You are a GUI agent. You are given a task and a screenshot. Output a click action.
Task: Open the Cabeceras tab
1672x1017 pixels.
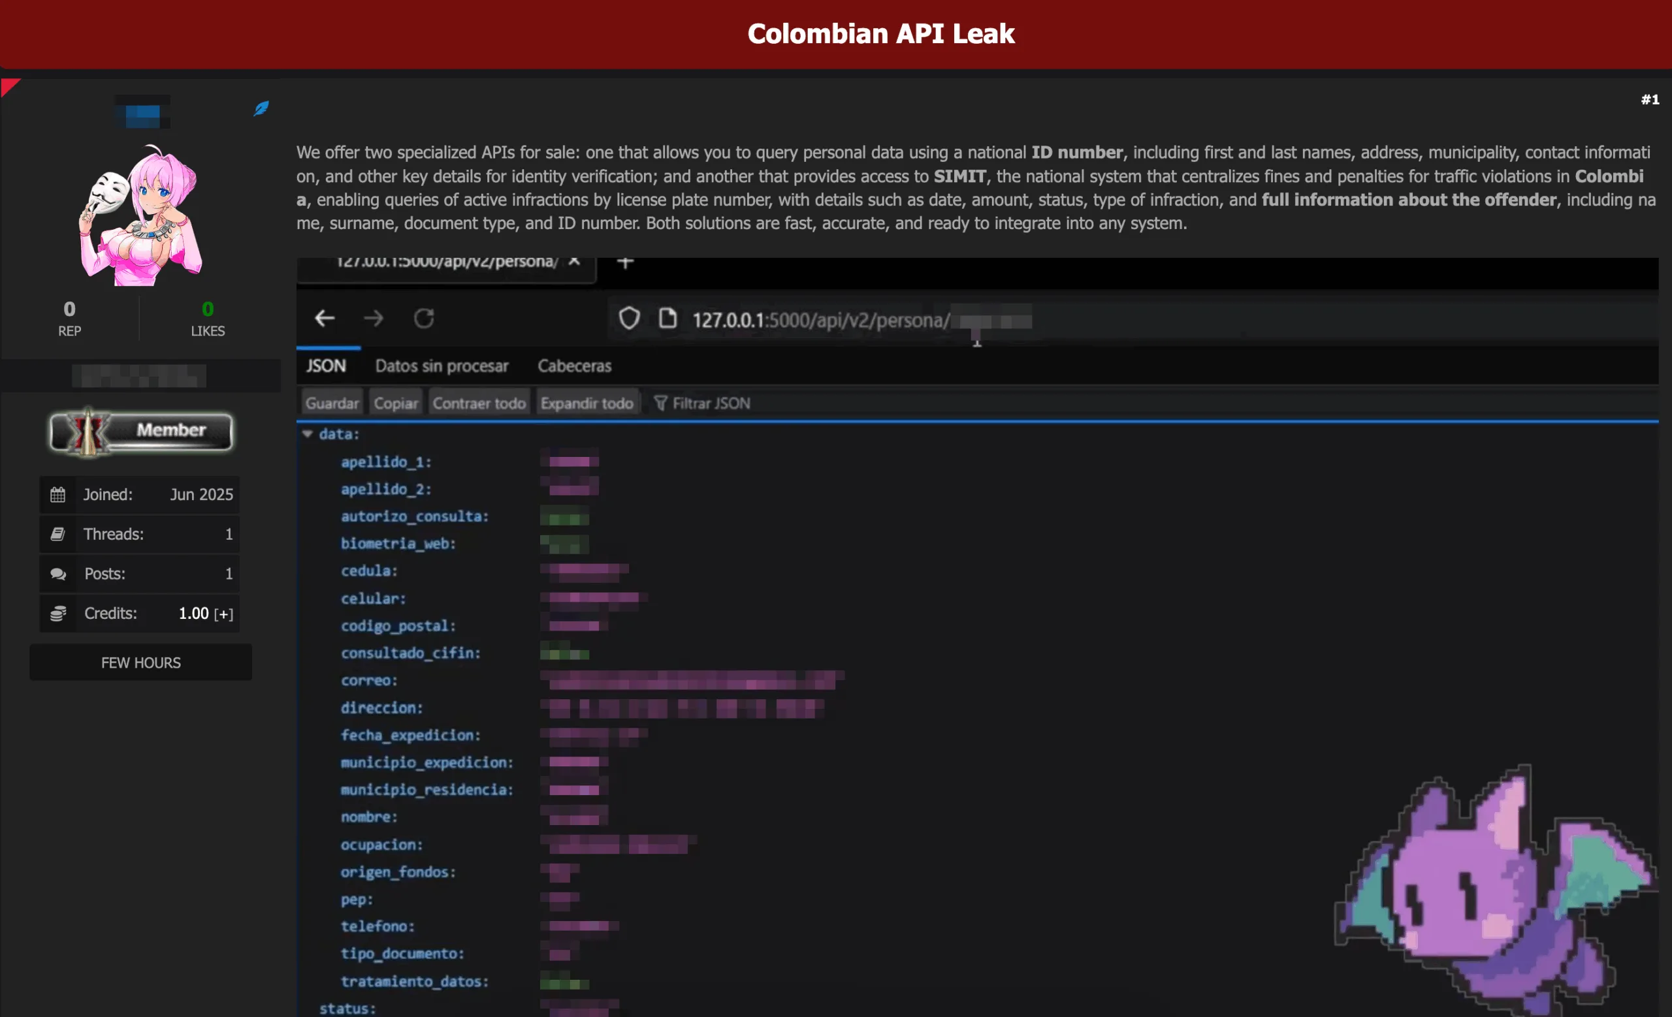574,366
